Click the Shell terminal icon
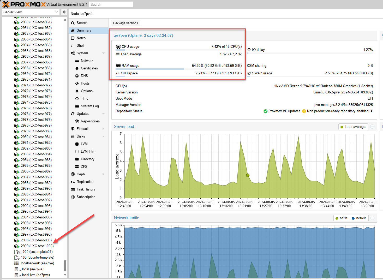383x280 pixels. coord(73,46)
